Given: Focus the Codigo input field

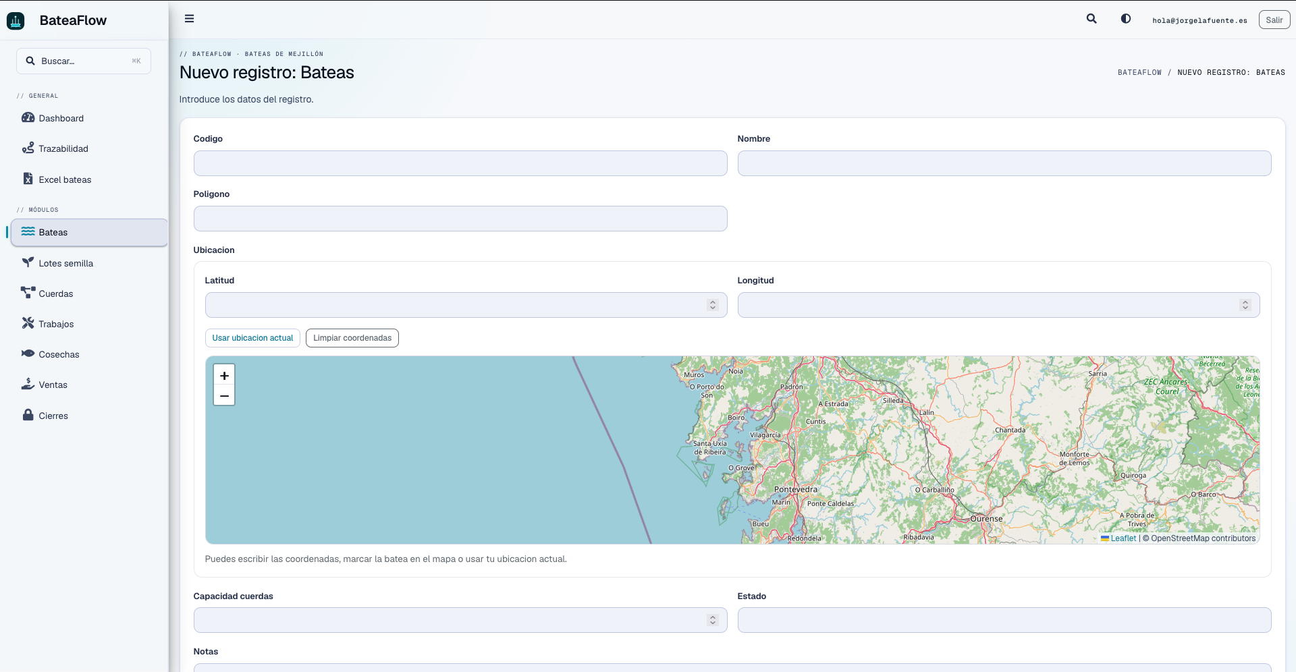Looking at the screenshot, I should [x=460, y=163].
